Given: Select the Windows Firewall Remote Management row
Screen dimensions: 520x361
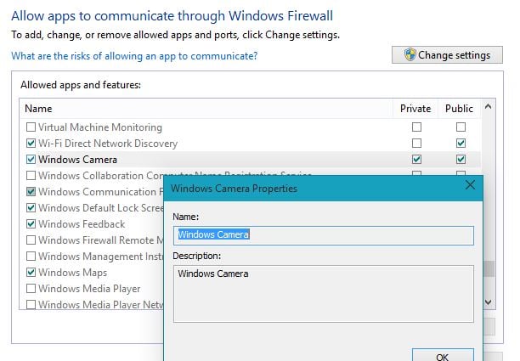Looking at the screenshot, I should tap(95, 240).
